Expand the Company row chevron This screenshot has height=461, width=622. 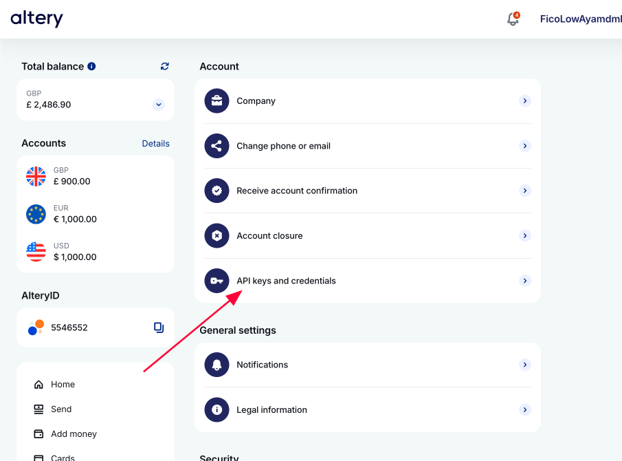tap(525, 101)
